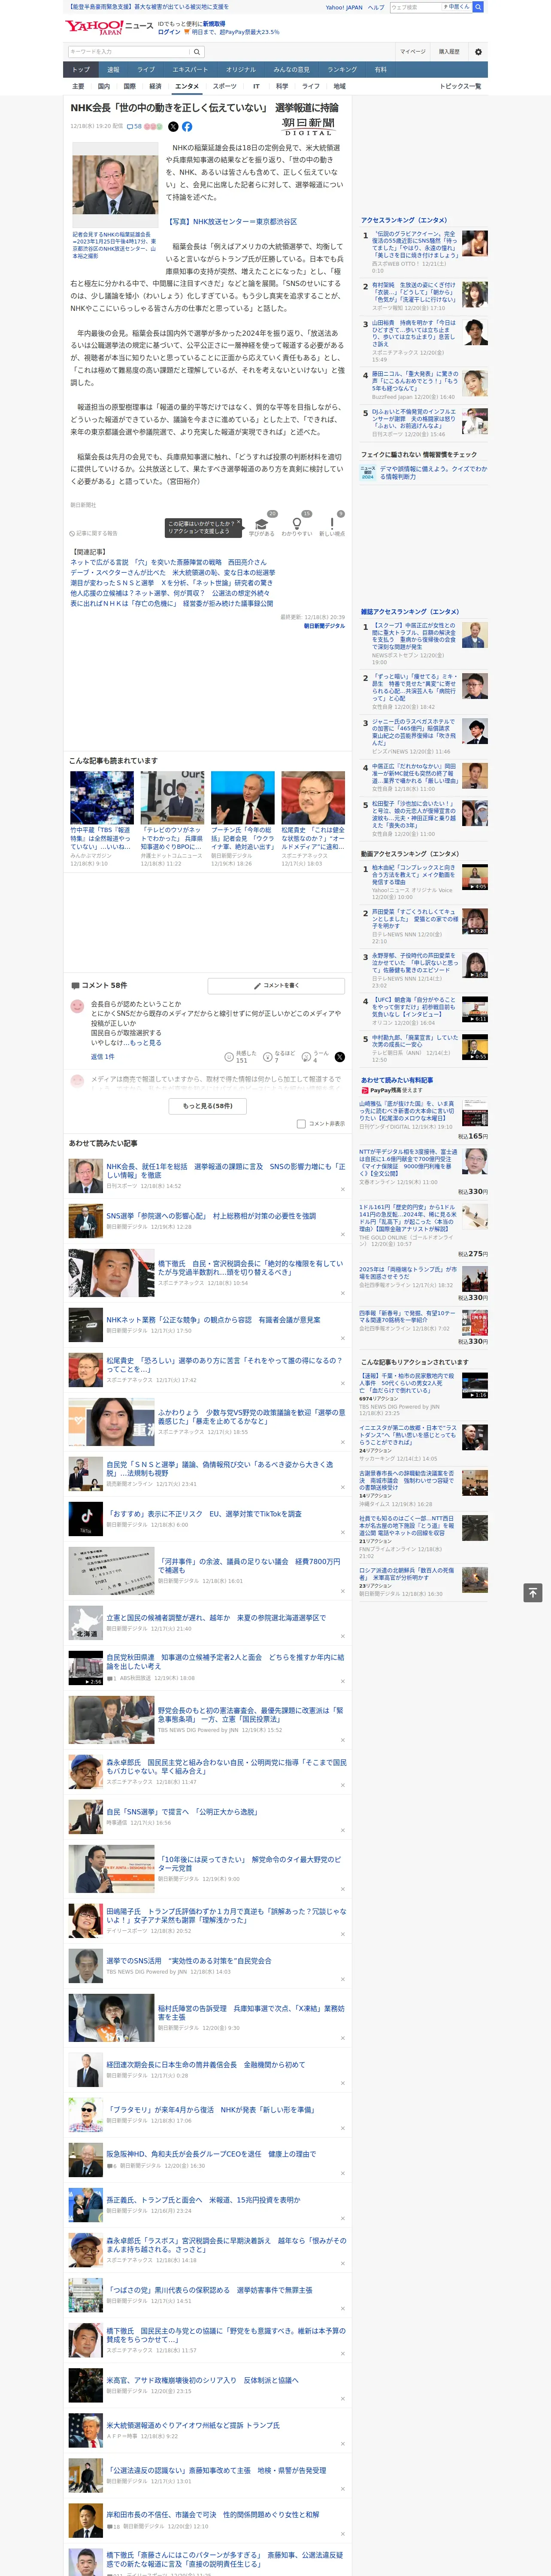Click the 学びがある graduation cap reaction
This screenshot has width=551, height=2576.
pyautogui.click(x=261, y=526)
